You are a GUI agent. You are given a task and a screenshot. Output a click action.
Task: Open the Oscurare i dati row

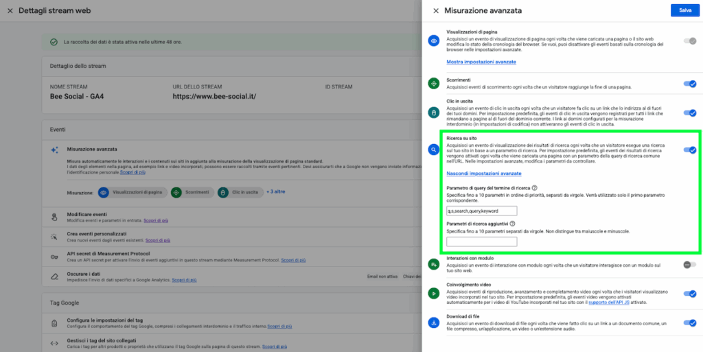point(233,277)
